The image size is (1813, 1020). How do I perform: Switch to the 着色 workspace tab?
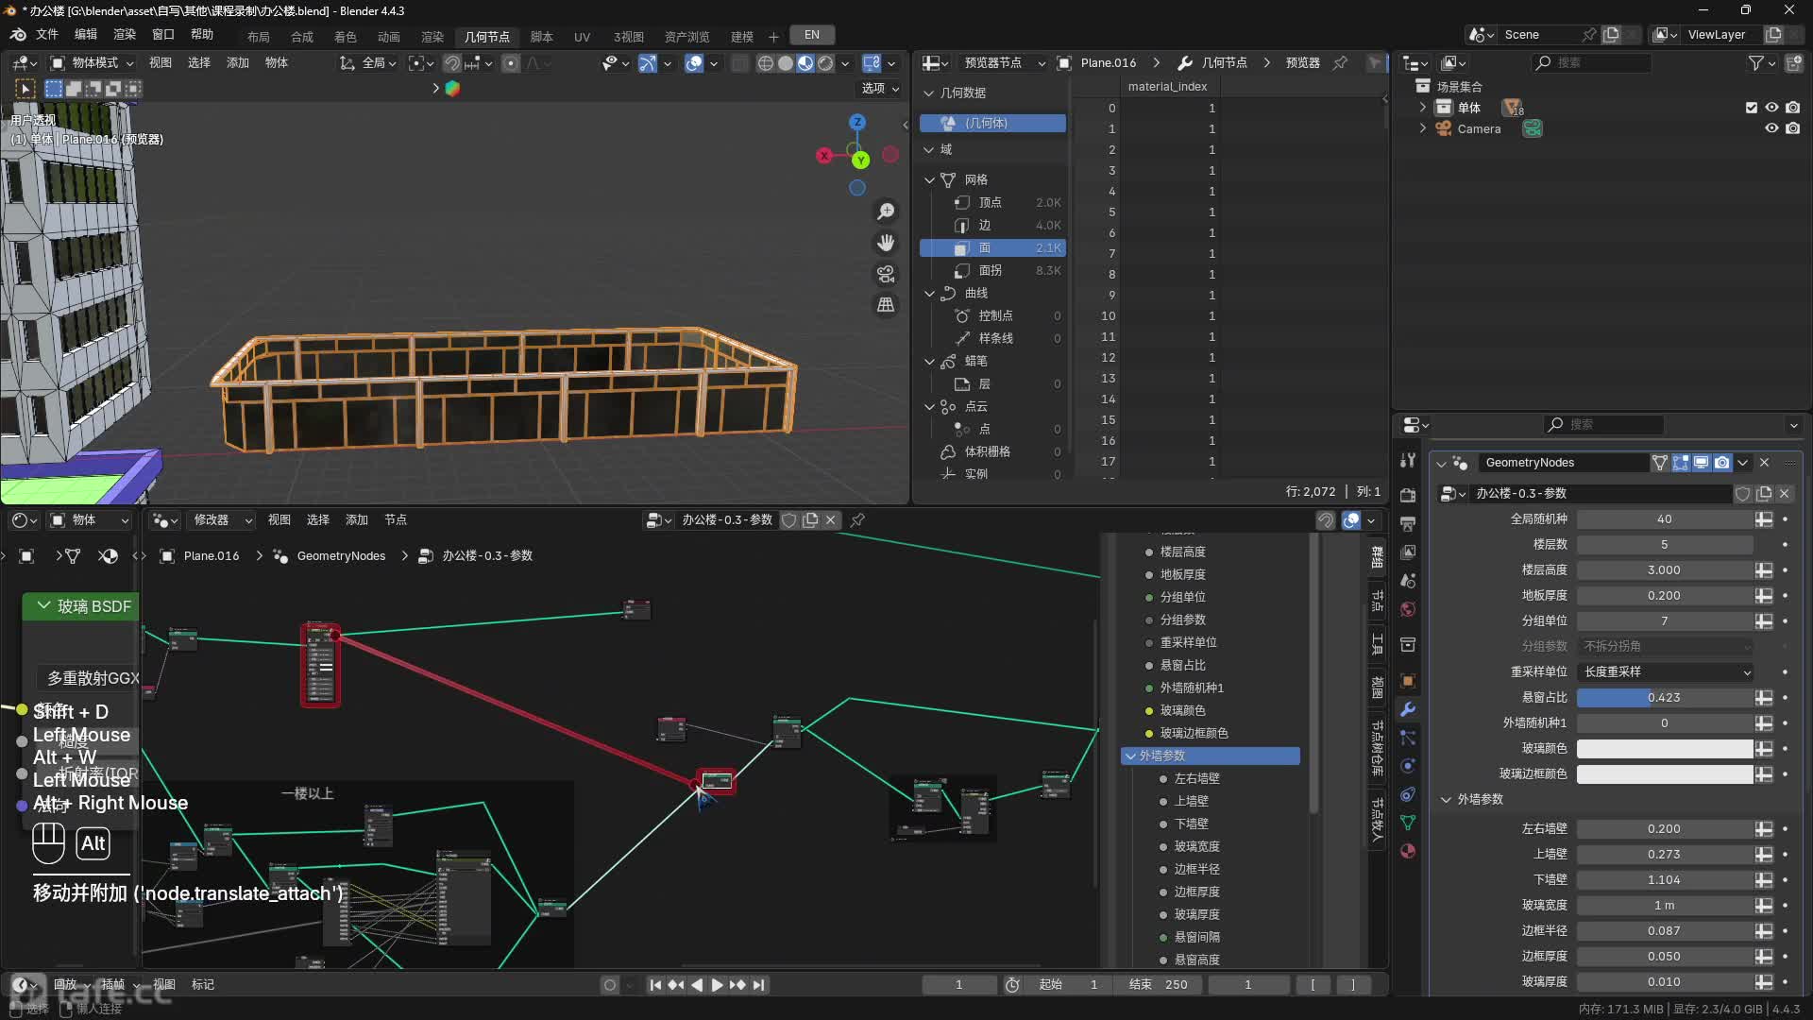pyautogui.click(x=346, y=37)
